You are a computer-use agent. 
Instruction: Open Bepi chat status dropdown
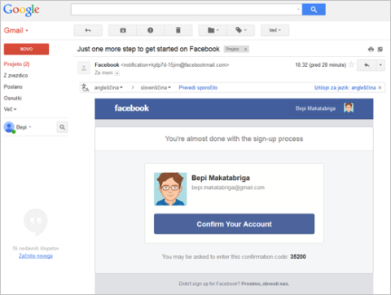24,127
